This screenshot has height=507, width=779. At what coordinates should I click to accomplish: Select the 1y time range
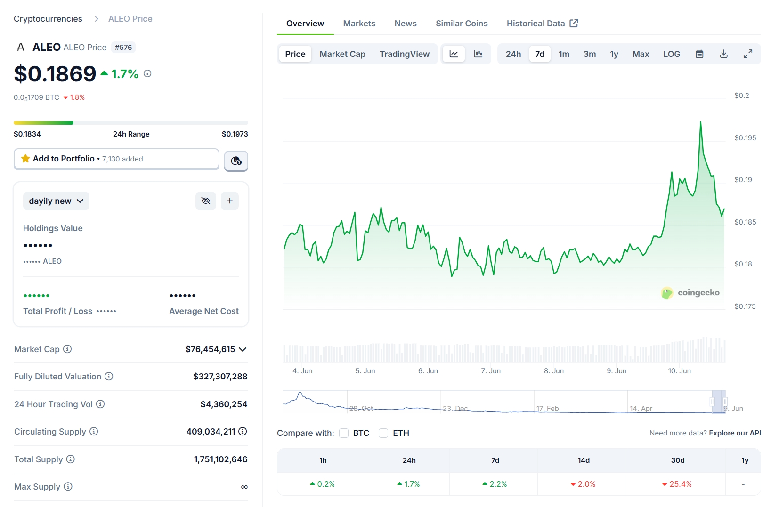(x=614, y=54)
